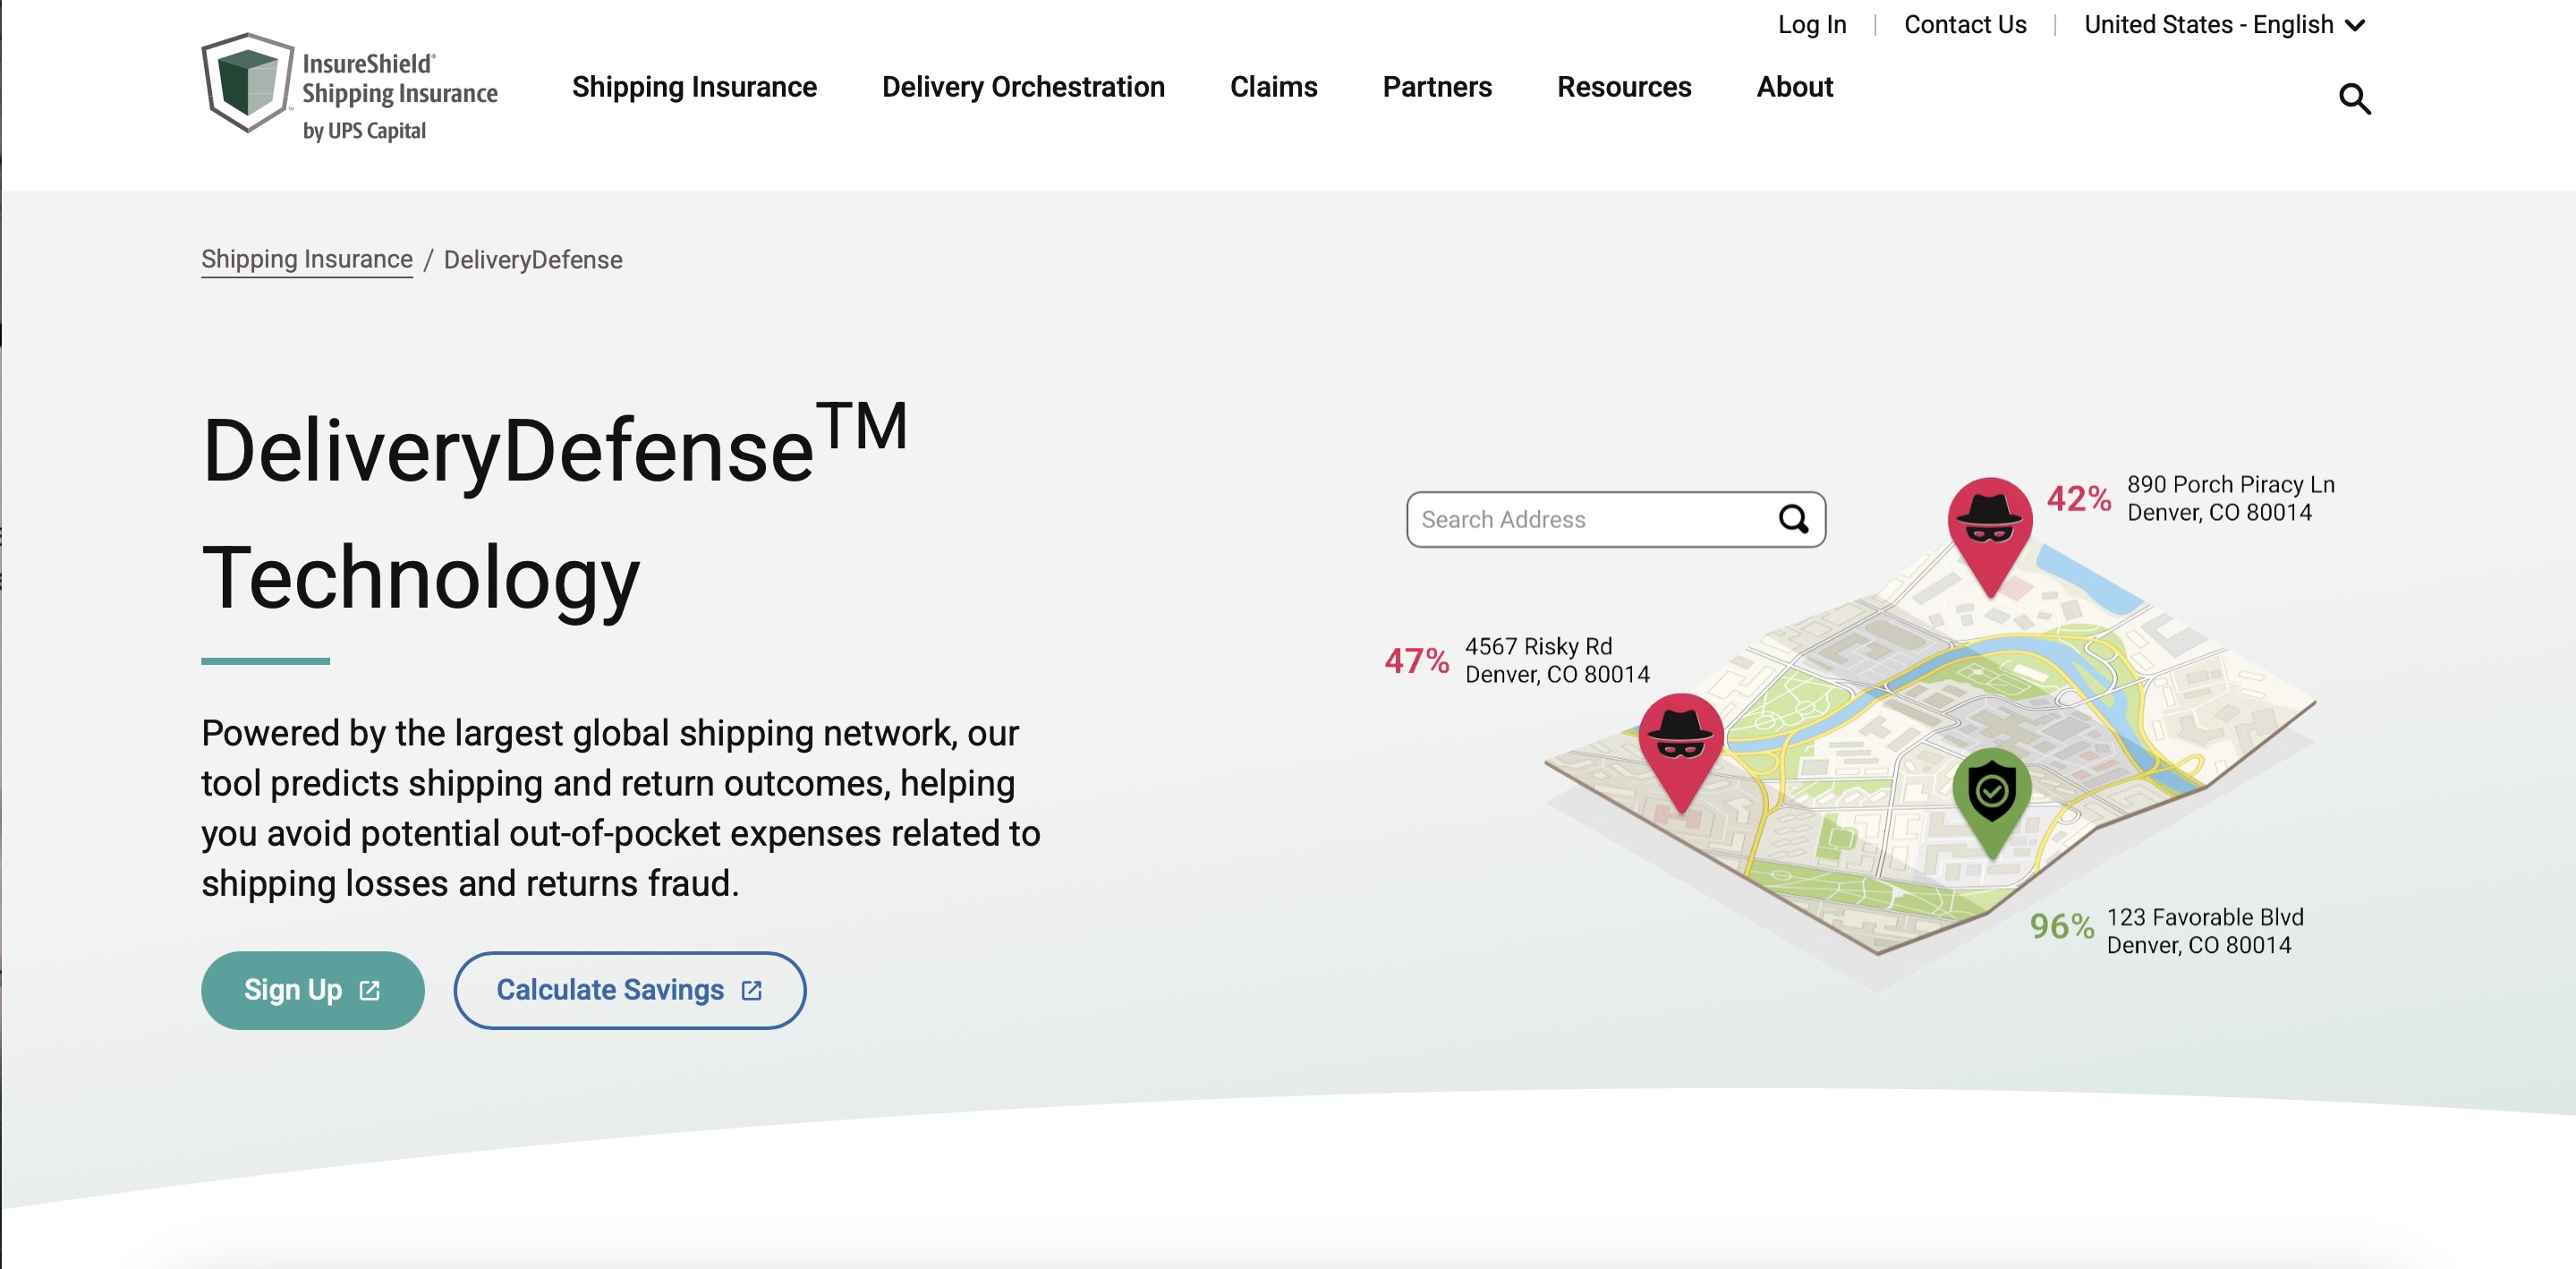Click external-link icon on Calculate Savings

click(752, 990)
